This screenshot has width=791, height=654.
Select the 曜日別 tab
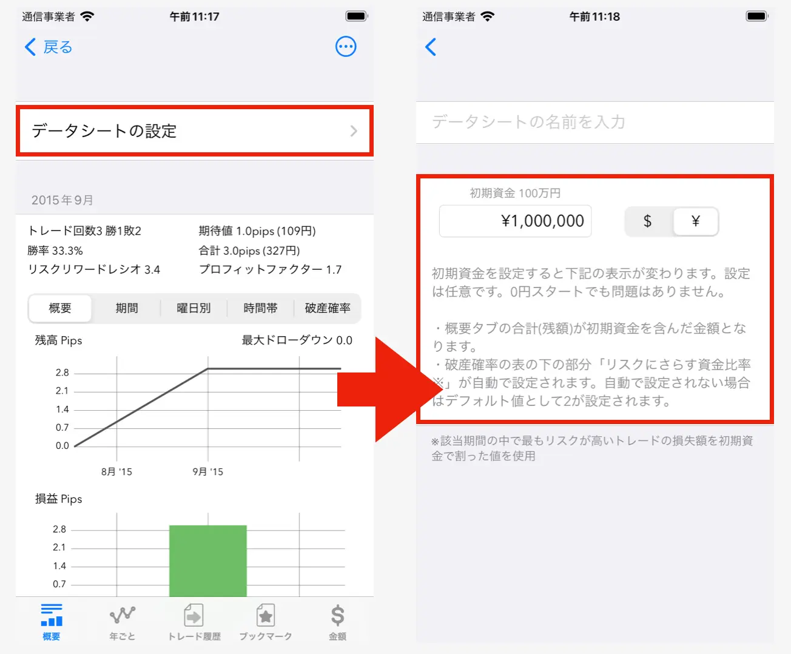pos(194,308)
